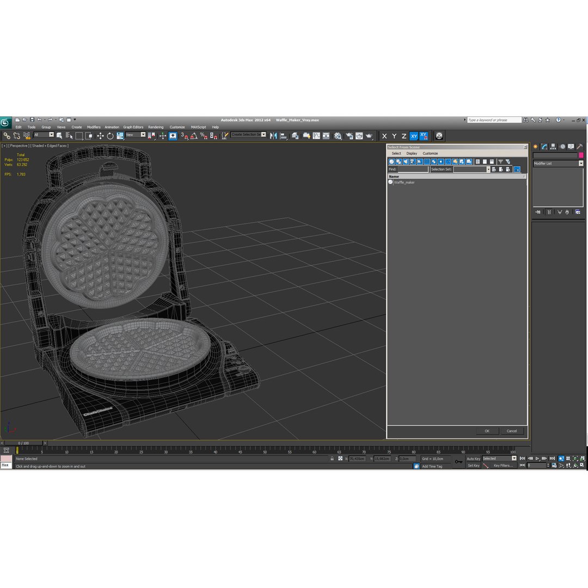Open the Display command panel tab
Viewport: 588px width, 588px height.
tap(571, 146)
